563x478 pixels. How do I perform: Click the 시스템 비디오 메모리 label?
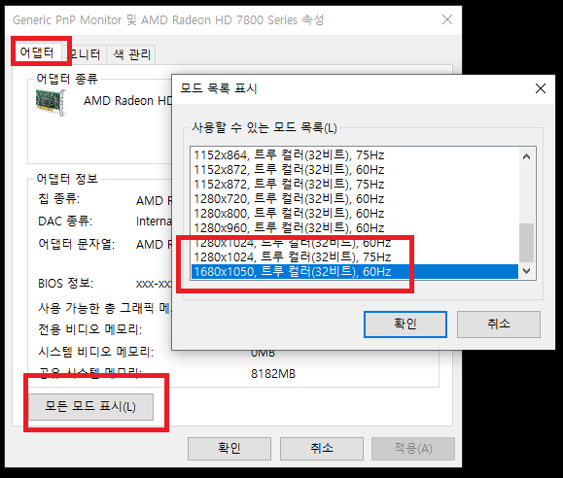tap(96, 352)
